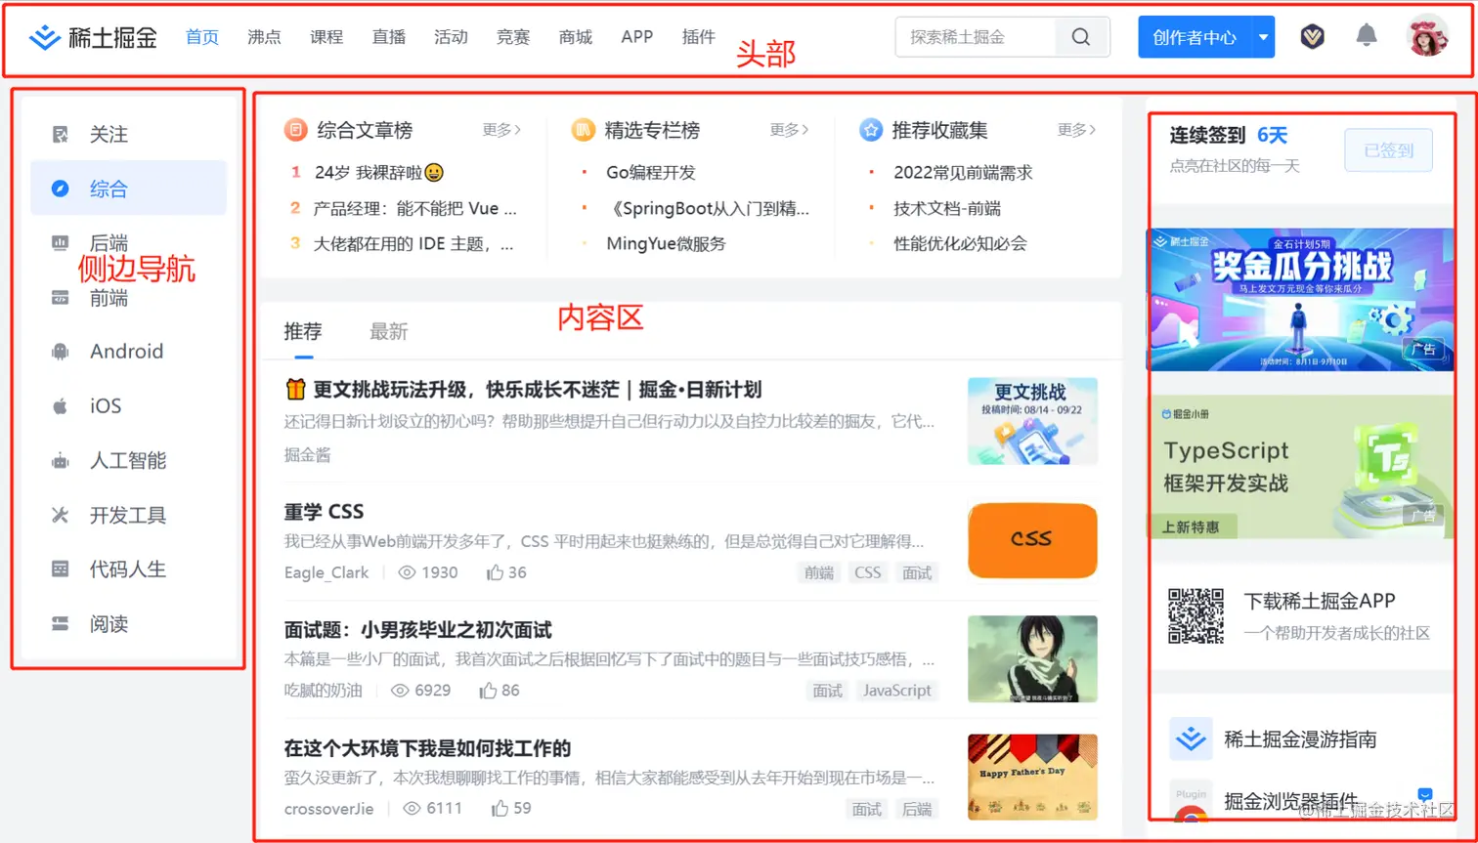This screenshot has width=1478, height=843.
Task: Open the 插件 nav item
Action: click(699, 37)
